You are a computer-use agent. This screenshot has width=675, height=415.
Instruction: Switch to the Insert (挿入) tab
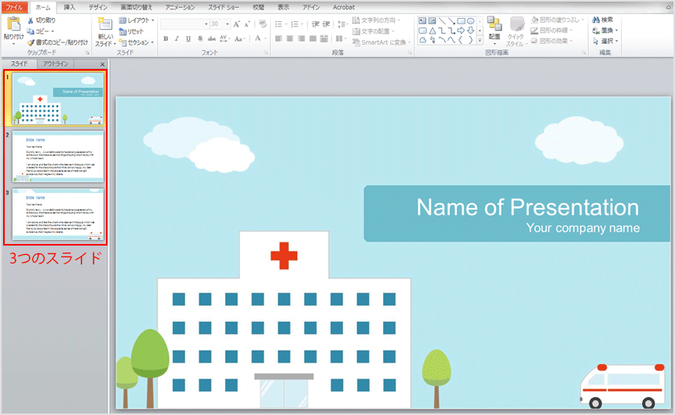69,7
